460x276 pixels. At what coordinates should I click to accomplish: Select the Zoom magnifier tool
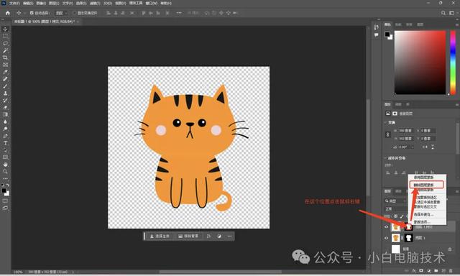pyautogui.click(x=5, y=171)
